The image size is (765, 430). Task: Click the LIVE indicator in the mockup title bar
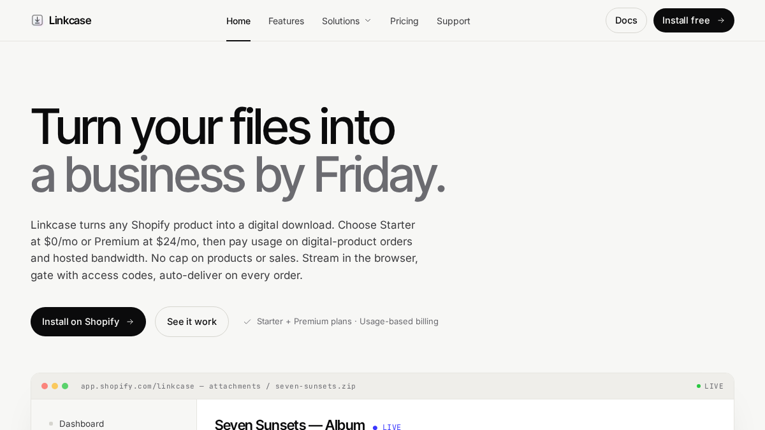tap(710, 386)
